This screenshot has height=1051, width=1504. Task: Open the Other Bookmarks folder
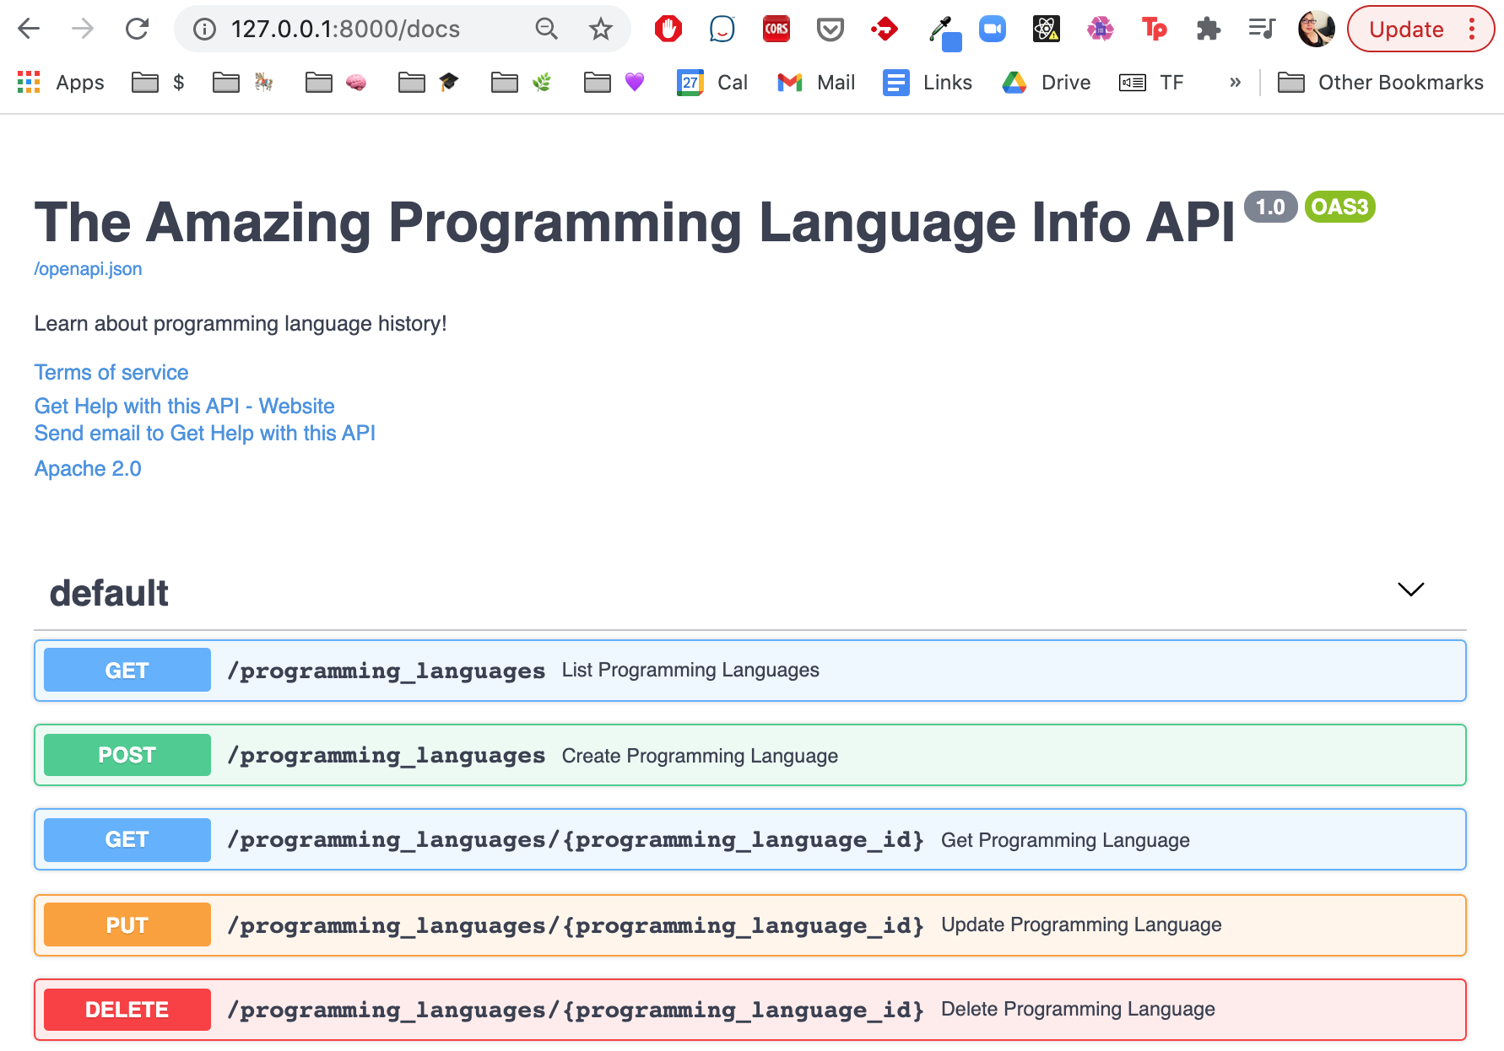(1382, 82)
